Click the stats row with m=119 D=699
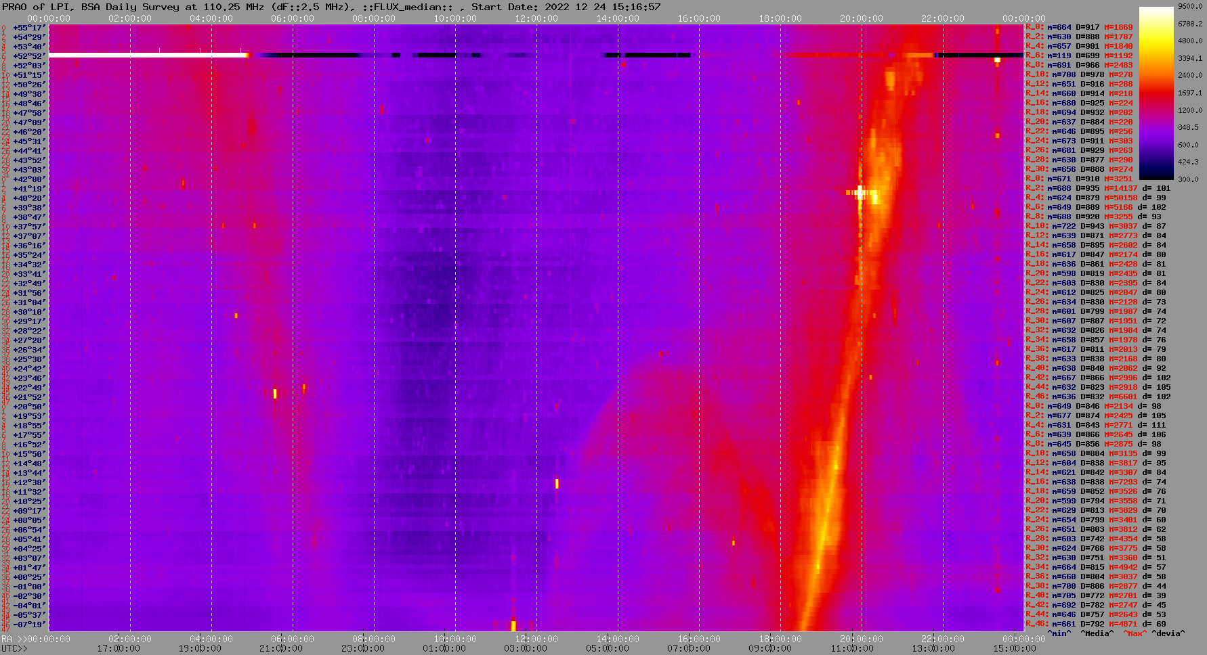 pos(1080,55)
